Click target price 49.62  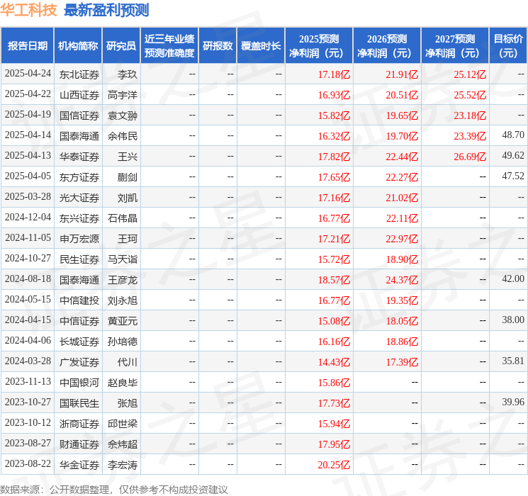pyautogui.click(x=513, y=156)
